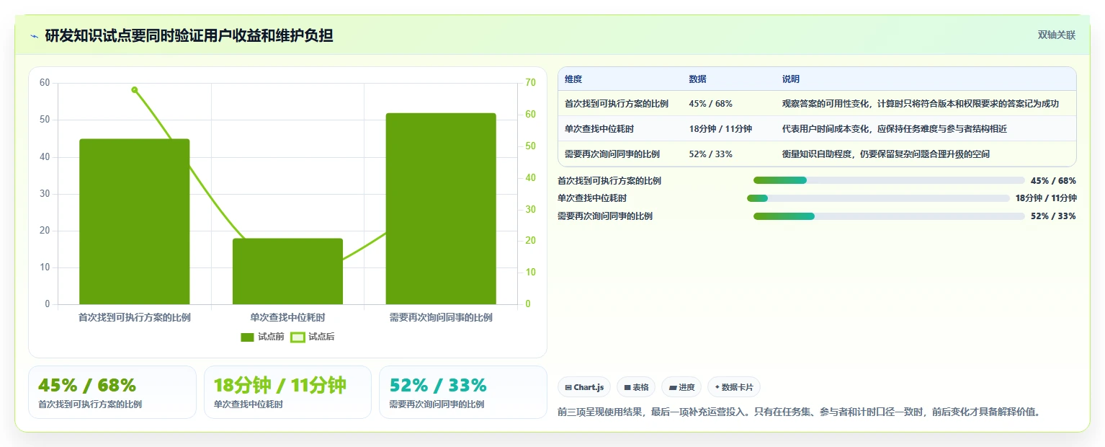Click the title 研发知识试点要同时验证用户收益和维护负担

pyautogui.click(x=189, y=35)
